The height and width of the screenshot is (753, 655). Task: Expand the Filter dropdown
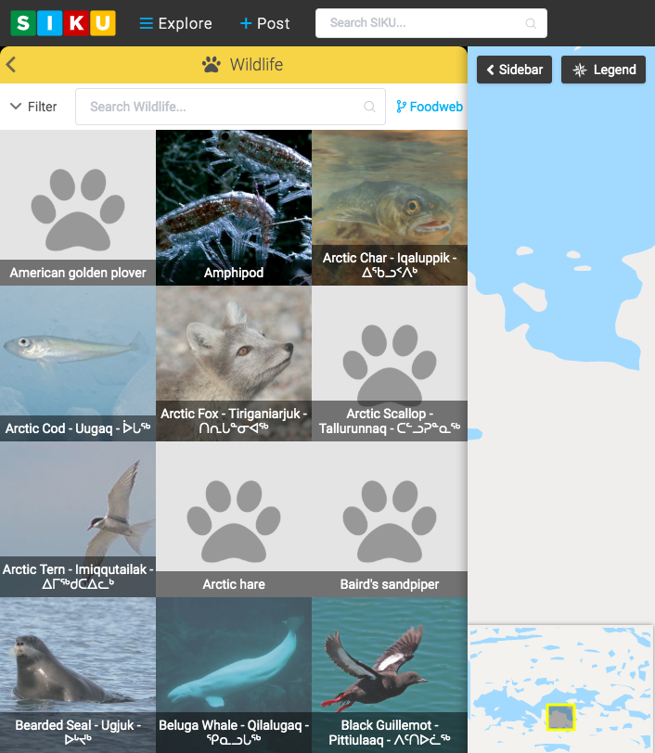click(33, 107)
